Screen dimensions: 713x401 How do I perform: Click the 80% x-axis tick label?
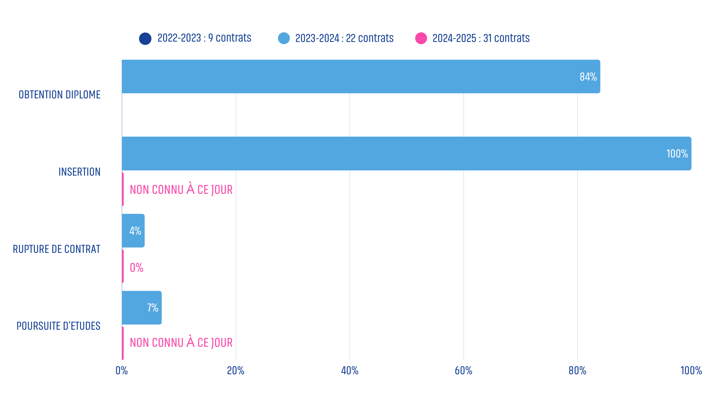tap(577, 371)
